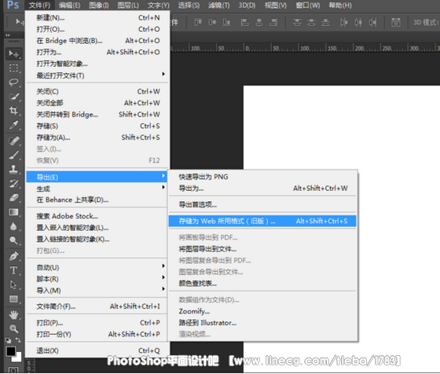Expand the 最近打开文件(T) submenu arrow

pyautogui.click(x=163, y=75)
